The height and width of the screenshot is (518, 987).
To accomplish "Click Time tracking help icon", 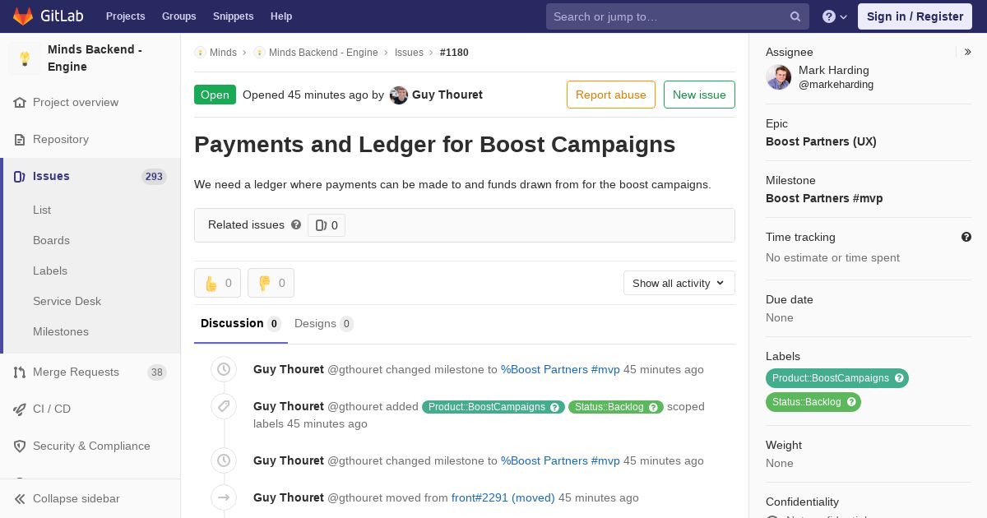I will coord(966,237).
